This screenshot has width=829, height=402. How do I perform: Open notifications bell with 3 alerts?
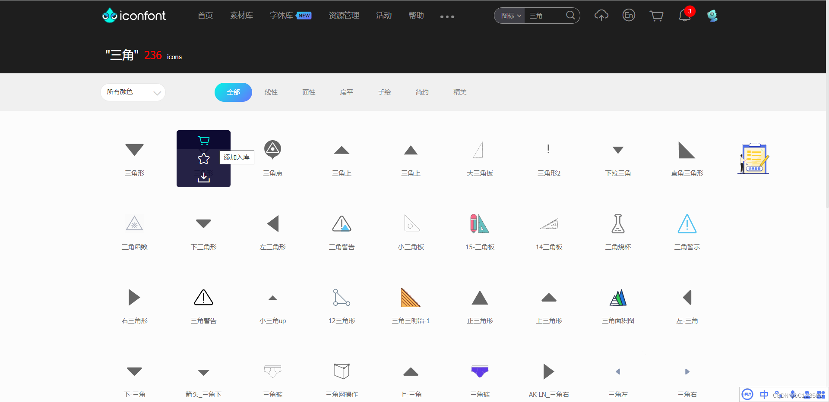pos(685,15)
